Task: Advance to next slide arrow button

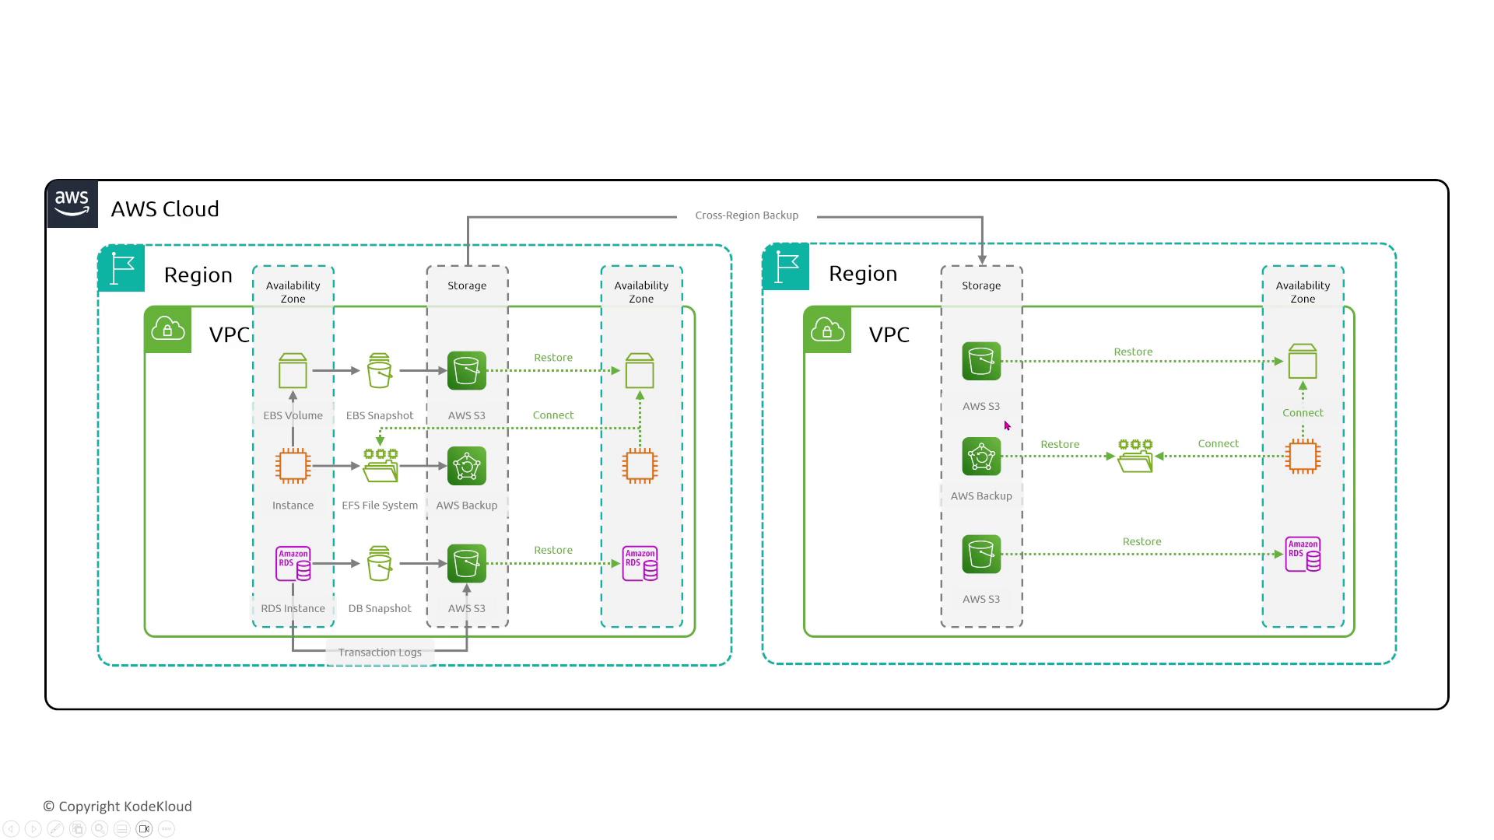Action: tap(33, 829)
